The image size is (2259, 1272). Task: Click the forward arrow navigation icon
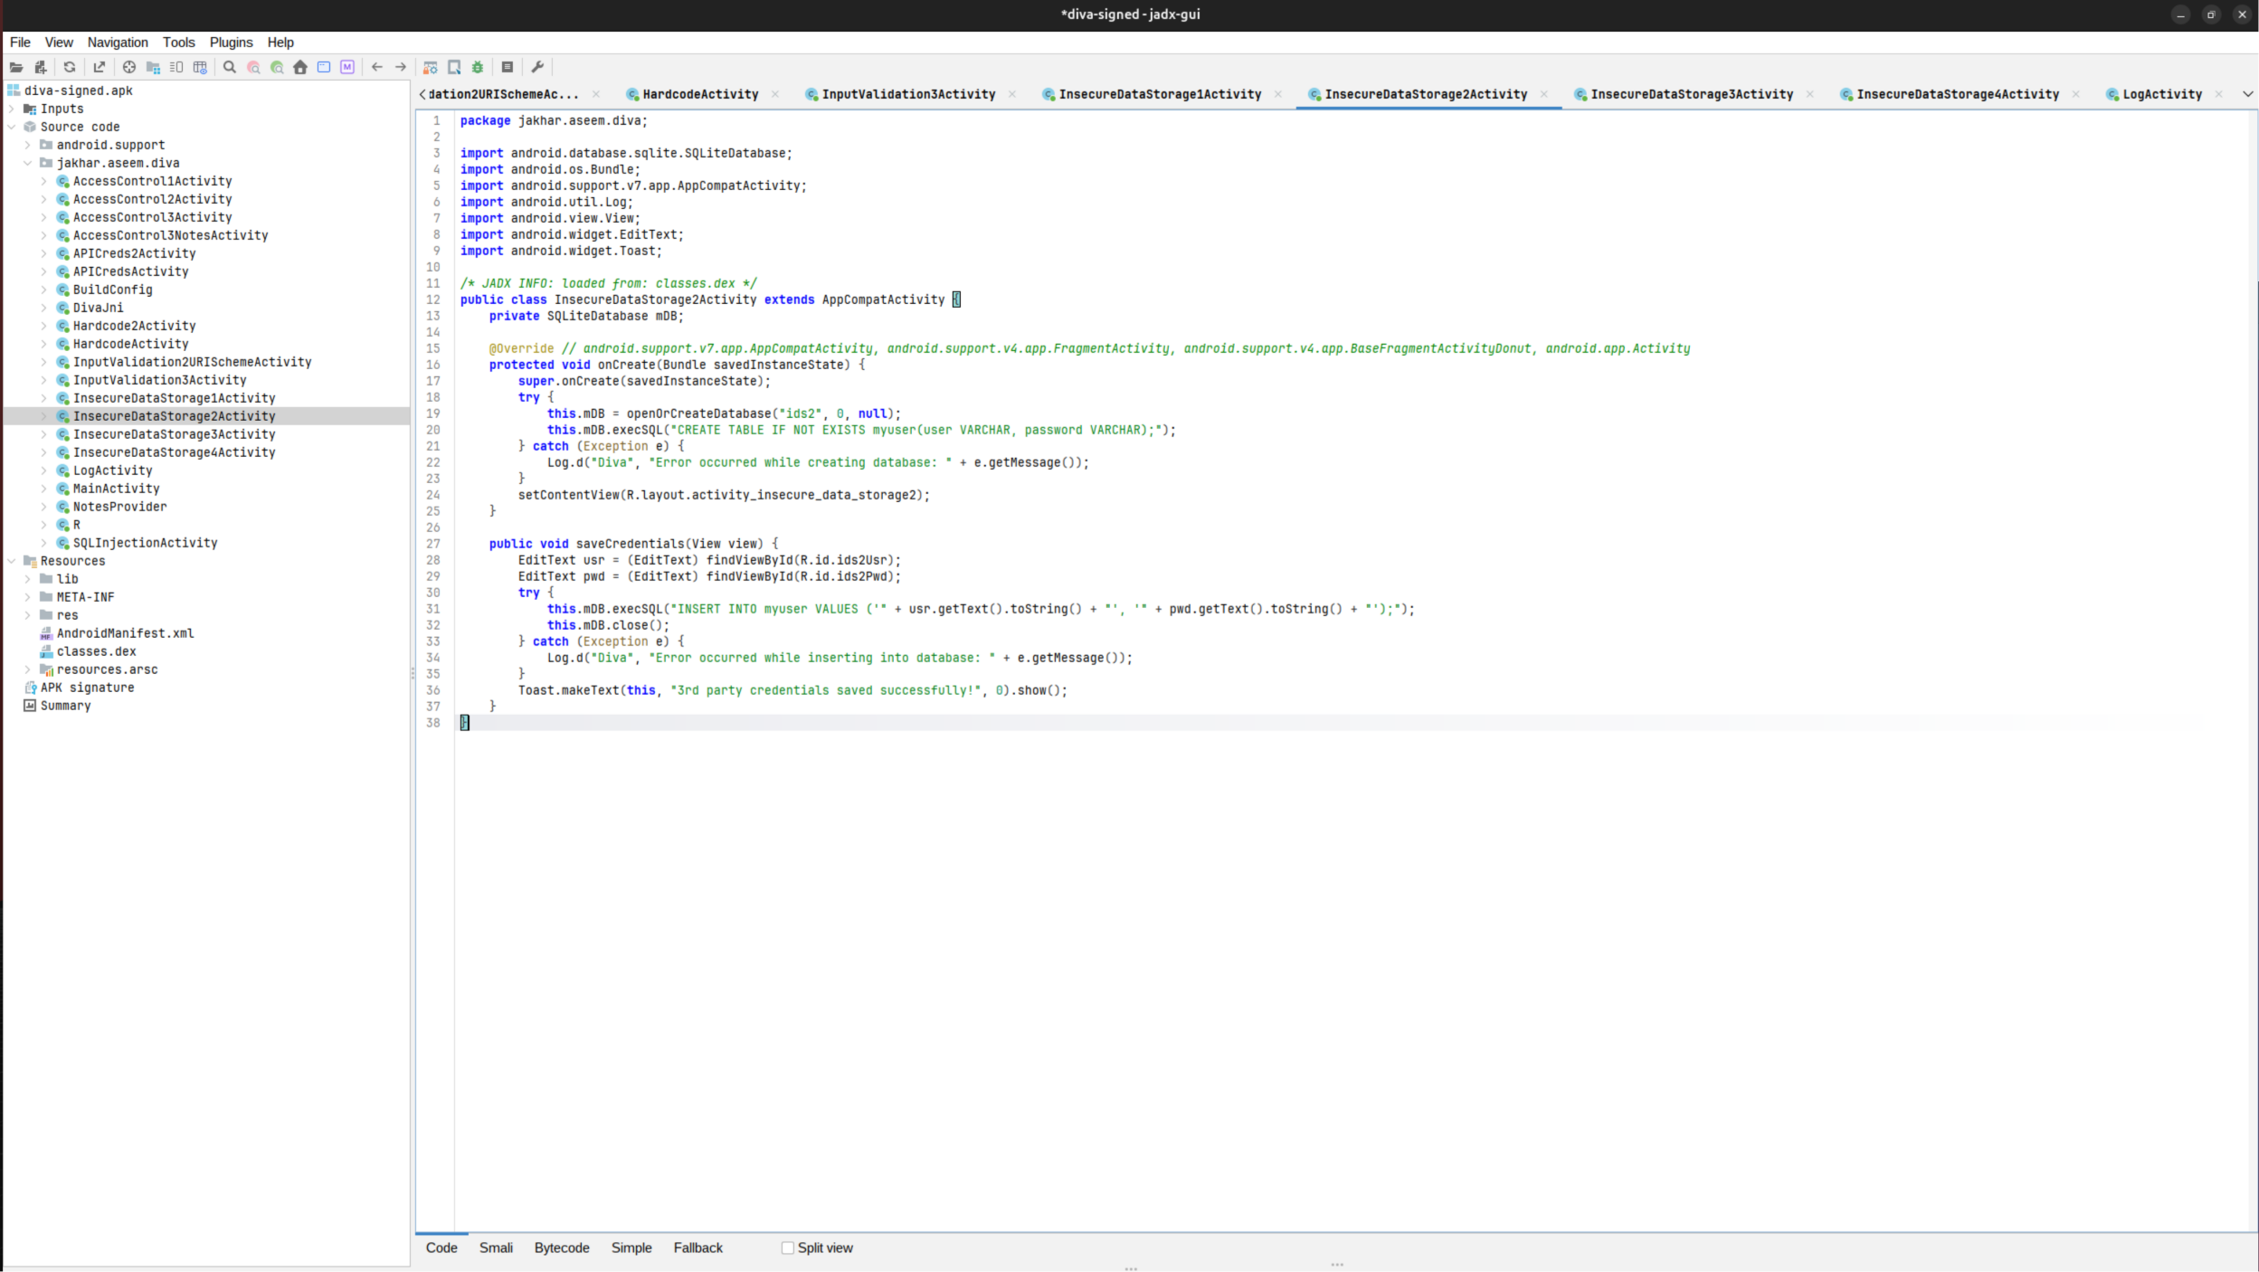click(401, 67)
